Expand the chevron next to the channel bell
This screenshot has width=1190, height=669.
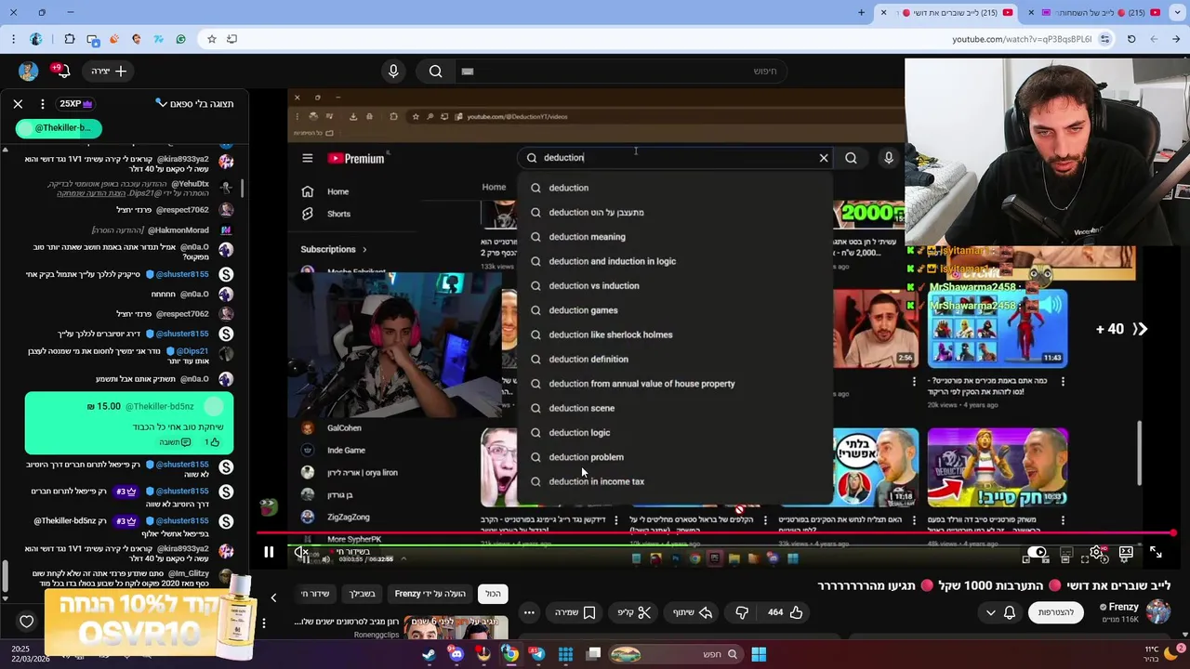pos(990,612)
